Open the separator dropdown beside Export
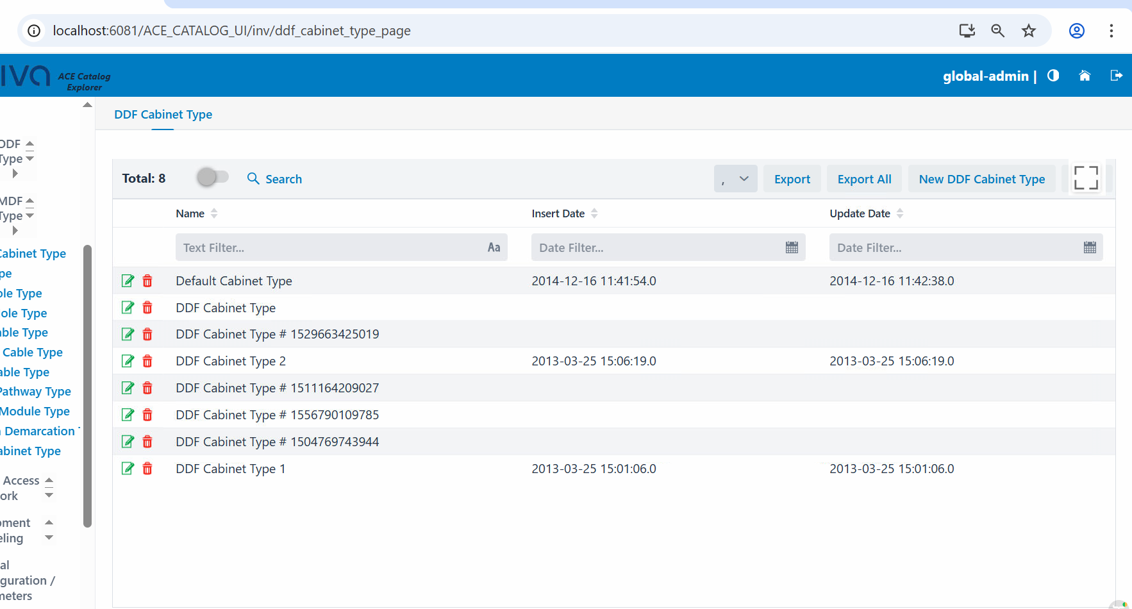Viewport: 1132px width, 609px height. click(735, 179)
